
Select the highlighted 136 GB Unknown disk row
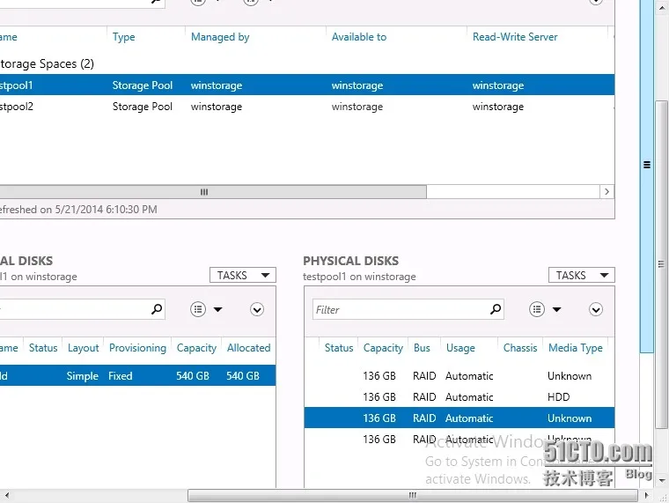459,418
